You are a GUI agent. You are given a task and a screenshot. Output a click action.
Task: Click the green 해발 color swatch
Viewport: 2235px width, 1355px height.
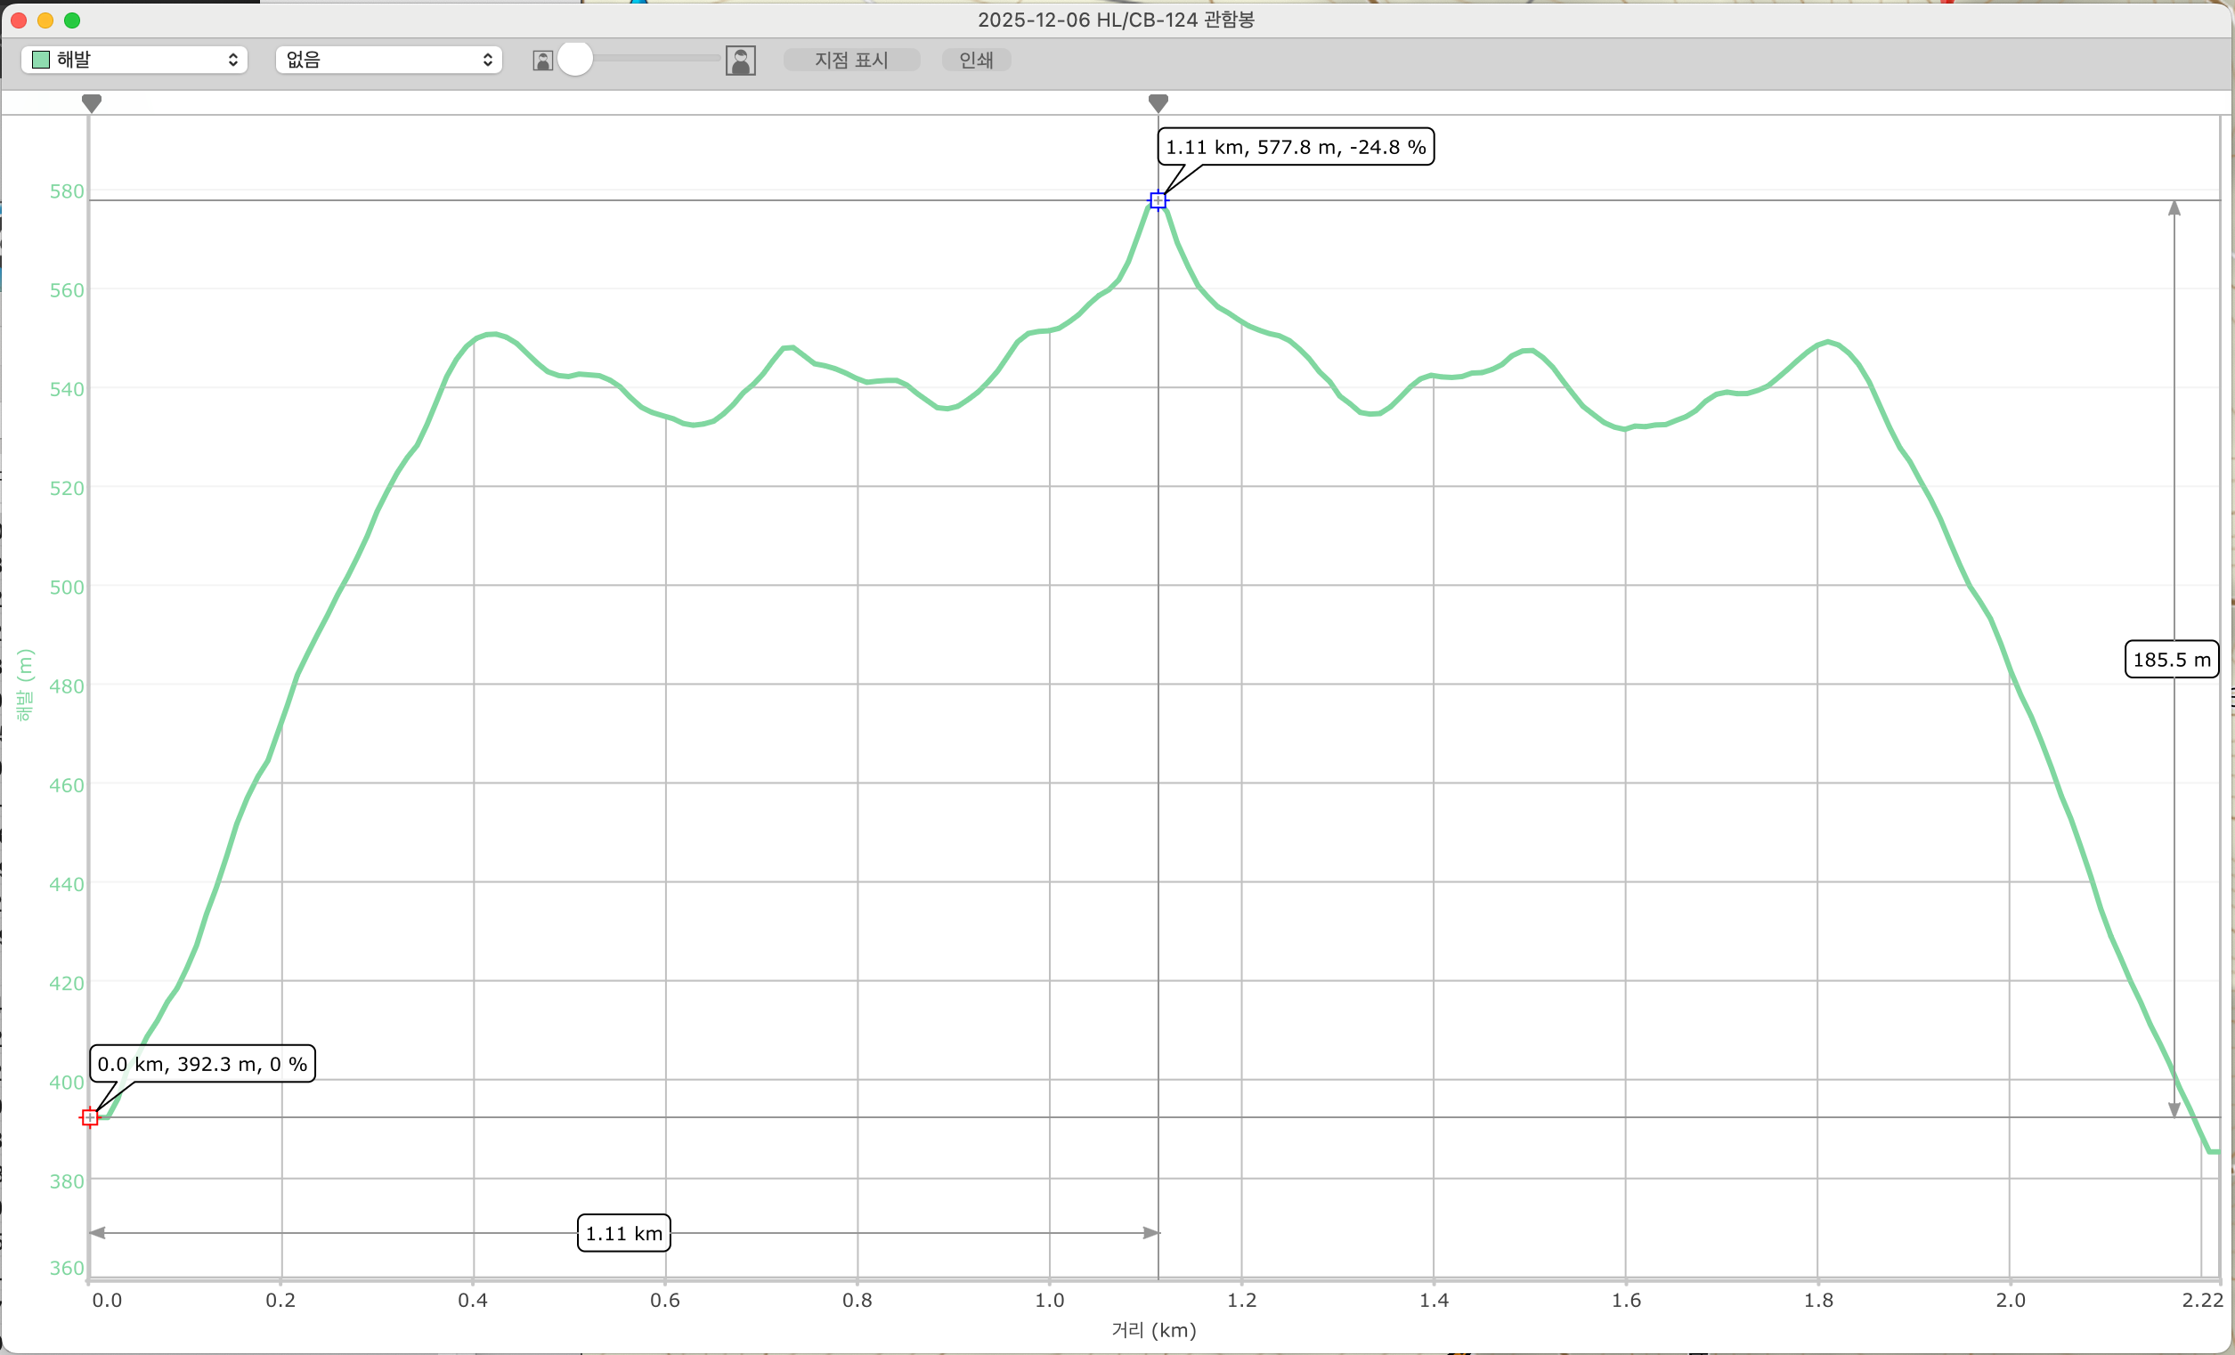pyautogui.click(x=41, y=60)
